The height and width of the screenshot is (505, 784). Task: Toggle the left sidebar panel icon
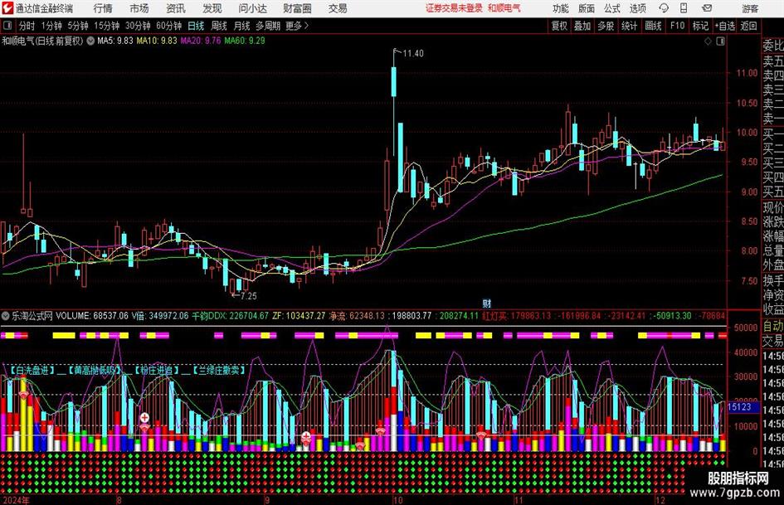(x=7, y=26)
